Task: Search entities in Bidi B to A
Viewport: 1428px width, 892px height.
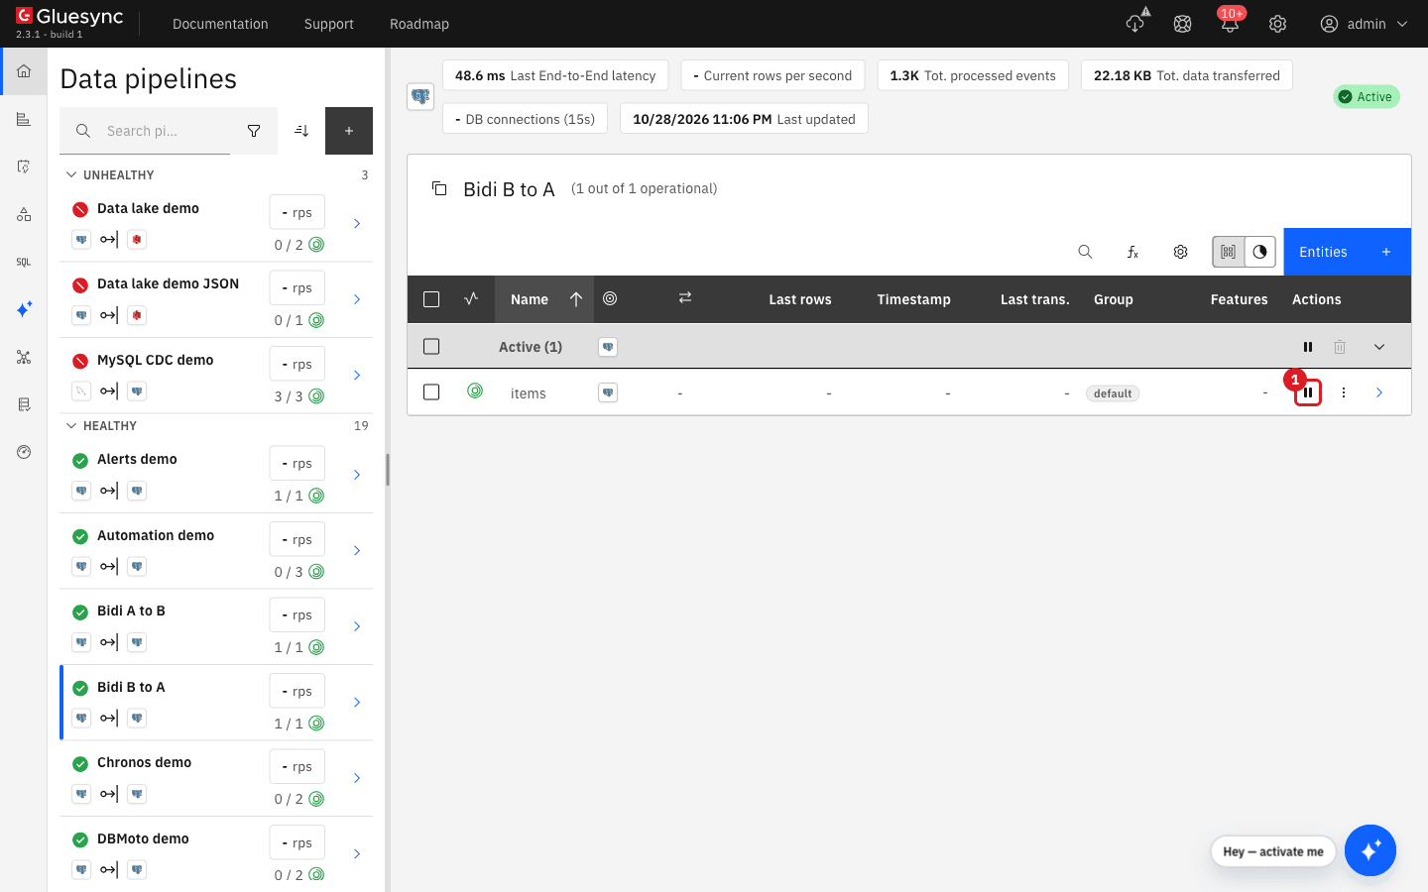Action: [x=1085, y=252]
